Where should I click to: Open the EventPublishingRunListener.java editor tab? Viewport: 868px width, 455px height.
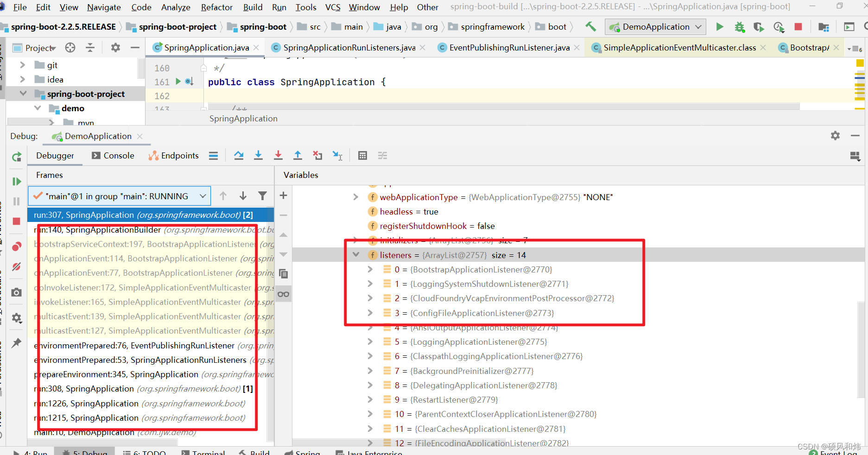click(509, 48)
